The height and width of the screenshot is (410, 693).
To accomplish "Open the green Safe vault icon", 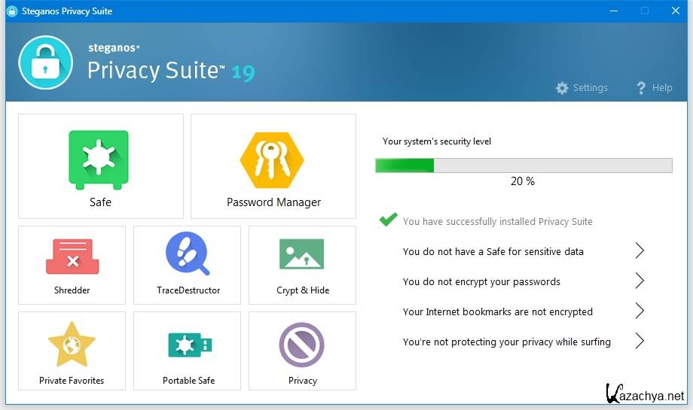I will [x=99, y=159].
